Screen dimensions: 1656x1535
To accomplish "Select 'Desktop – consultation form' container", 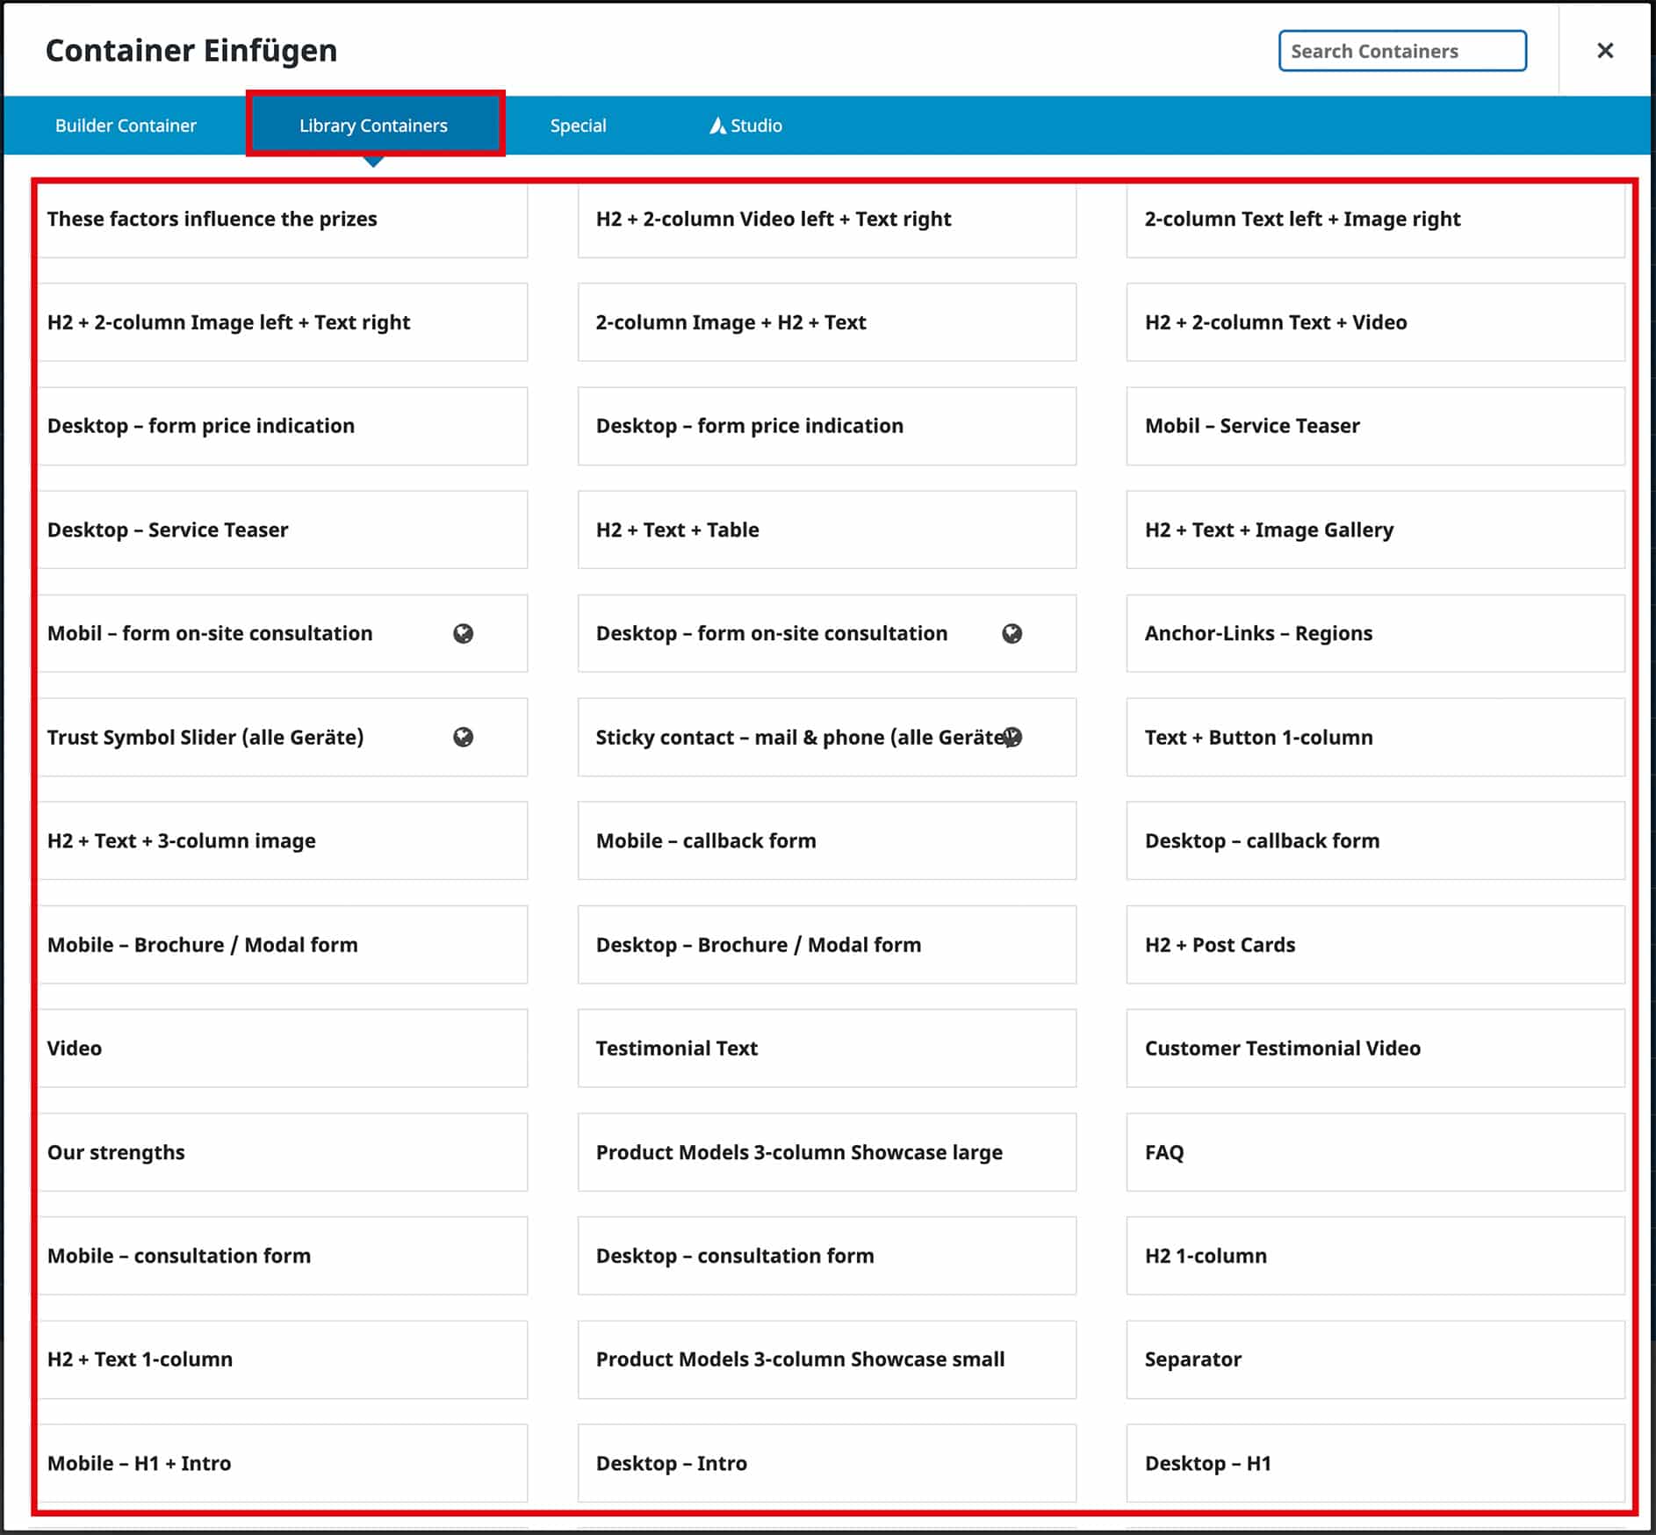I will coord(827,1256).
